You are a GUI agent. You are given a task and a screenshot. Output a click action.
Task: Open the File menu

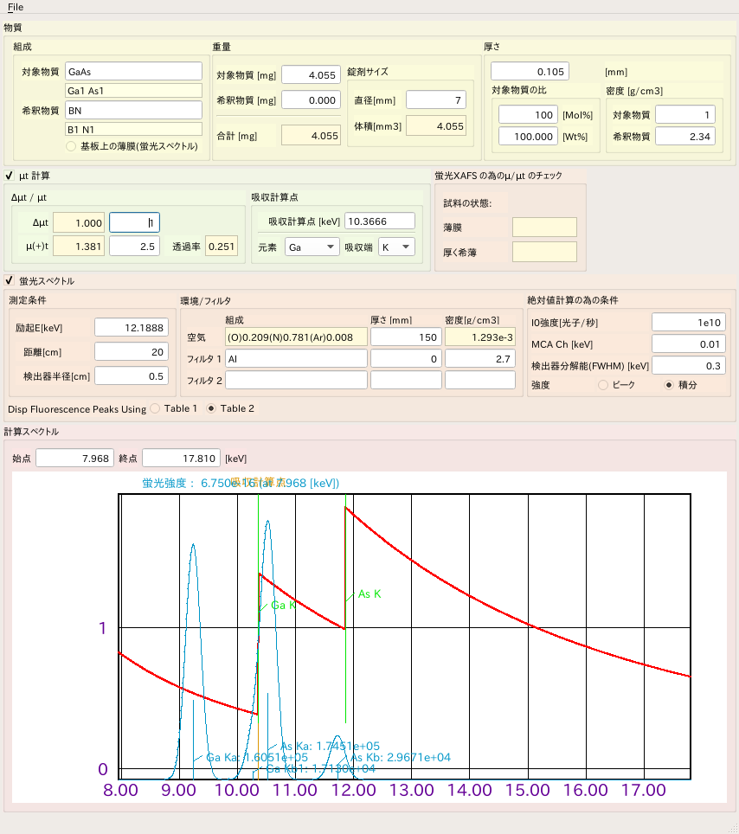point(16,7)
